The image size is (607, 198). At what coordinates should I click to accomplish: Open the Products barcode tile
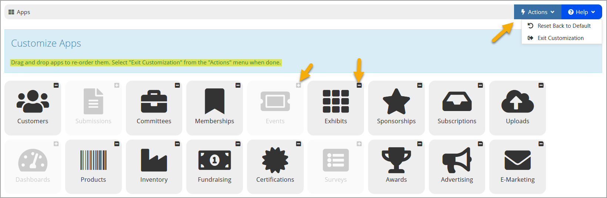coord(93,167)
